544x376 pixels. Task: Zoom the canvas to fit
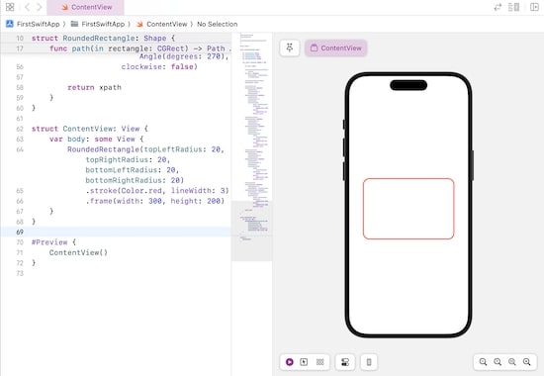pos(512,362)
